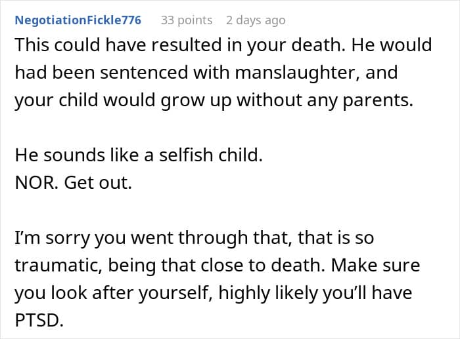Open the NegotiationFickle776 user profile
This screenshot has width=460, height=339.
click(78, 20)
